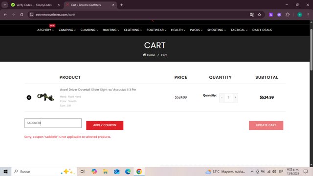Expand the PACKS menu
Screen dimensions: 313x176
pyautogui.click(x=196, y=30)
